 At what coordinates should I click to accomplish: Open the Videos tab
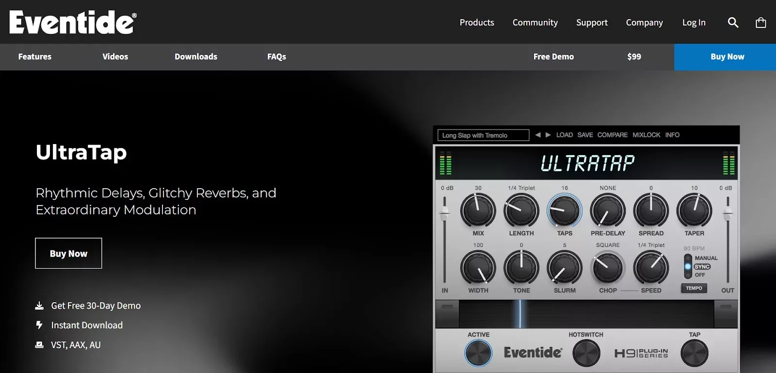[x=115, y=57]
